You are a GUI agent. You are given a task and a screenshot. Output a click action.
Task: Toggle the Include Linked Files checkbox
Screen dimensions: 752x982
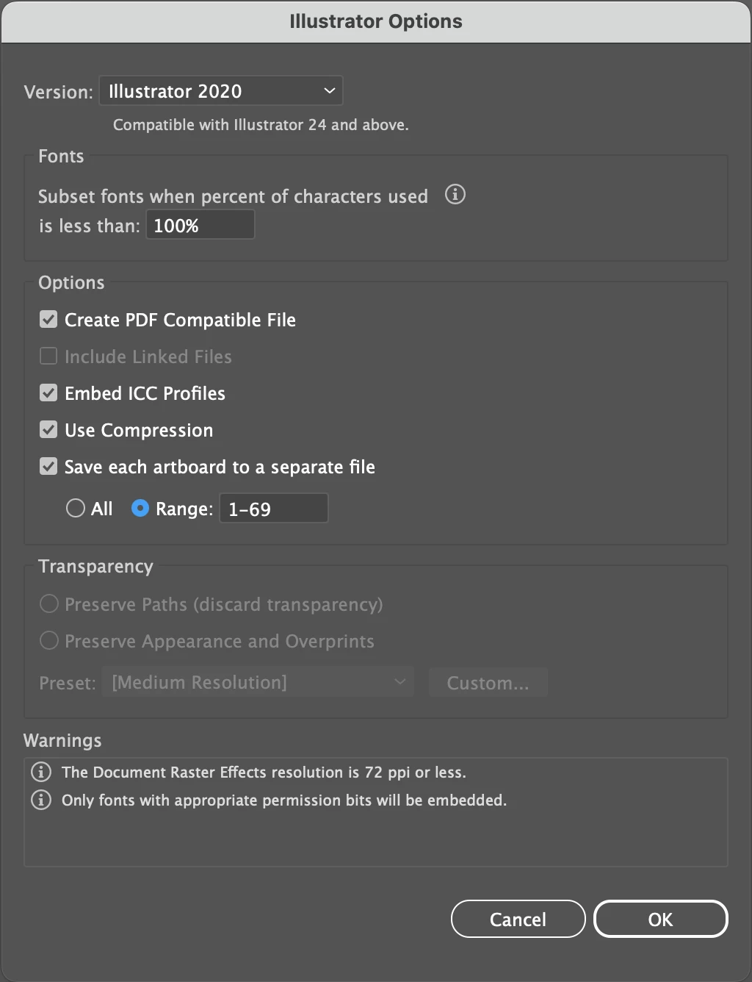coord(48,356)
